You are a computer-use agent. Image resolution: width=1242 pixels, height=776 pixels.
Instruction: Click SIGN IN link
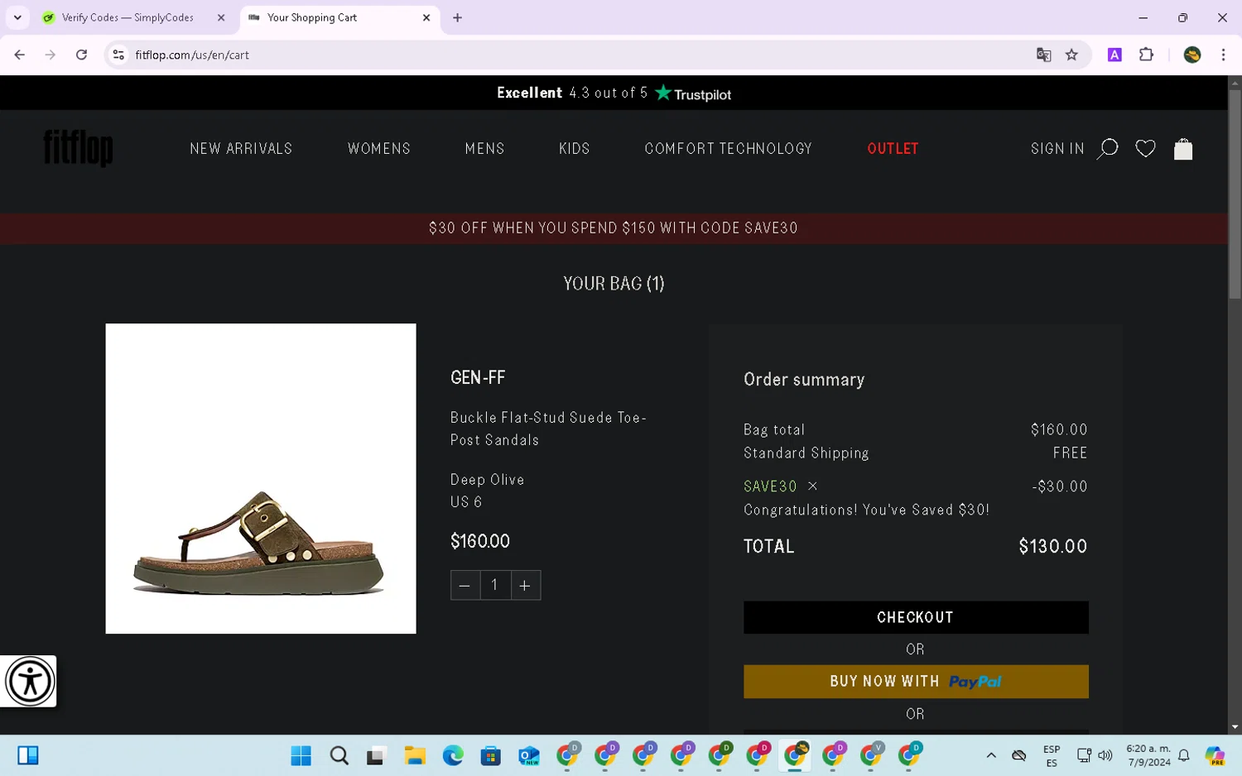pos(1057,149)
